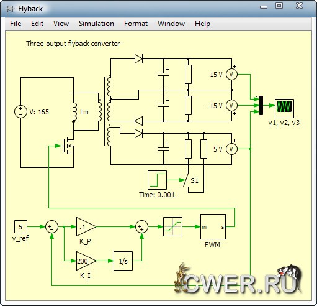Image resolution: width=317 pixels, height=306 pixels.
Task: Click the step source block Time: 0.001
Action: (157, 180)
